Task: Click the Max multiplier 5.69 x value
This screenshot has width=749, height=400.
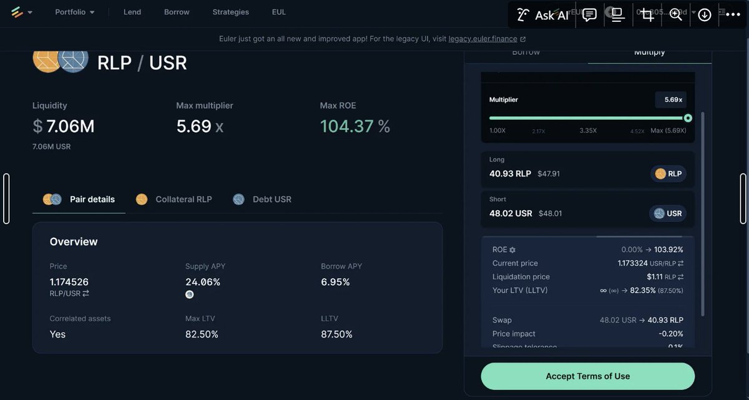Action: 200,126
